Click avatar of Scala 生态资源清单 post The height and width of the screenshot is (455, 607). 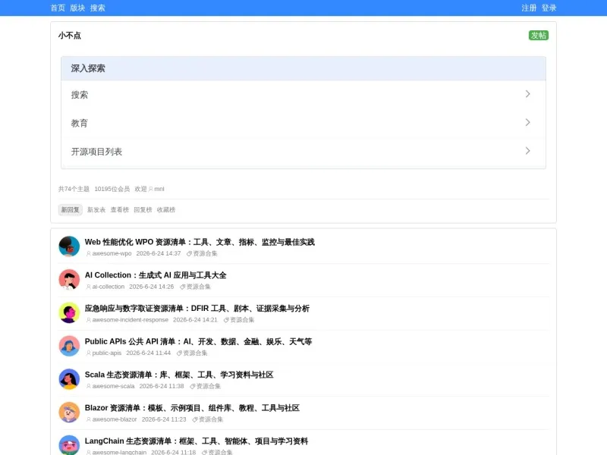(69, 379)
